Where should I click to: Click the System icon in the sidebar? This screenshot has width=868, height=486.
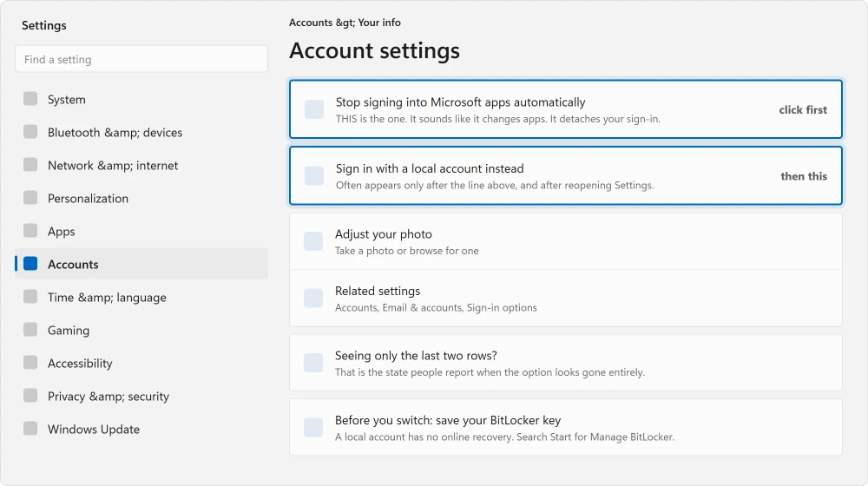click(30, 99)
